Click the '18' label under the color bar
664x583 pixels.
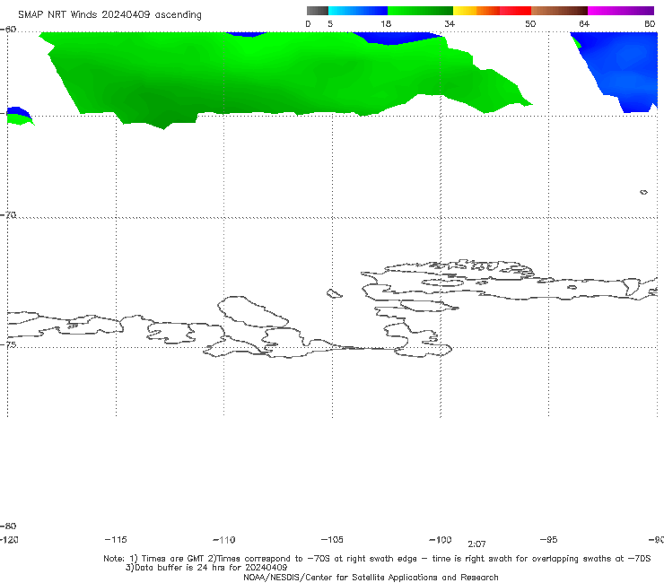tap(386, 23)
